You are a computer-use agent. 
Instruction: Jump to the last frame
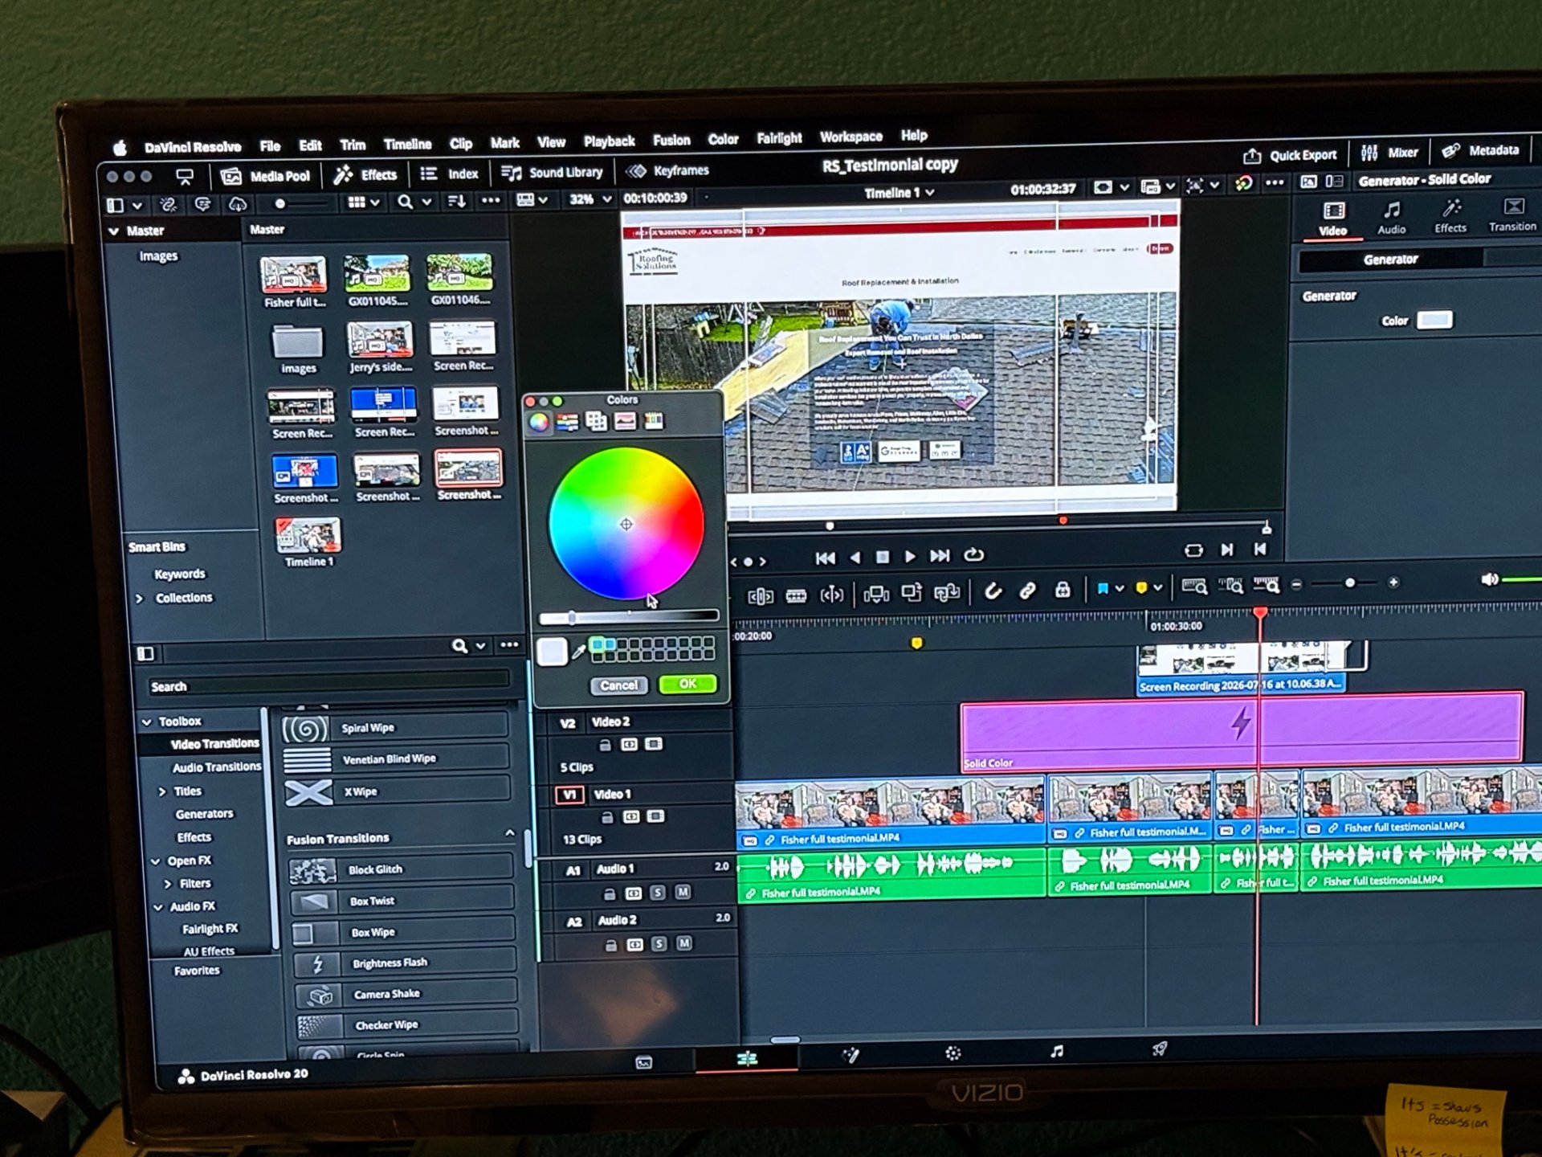tap(940, 556)
